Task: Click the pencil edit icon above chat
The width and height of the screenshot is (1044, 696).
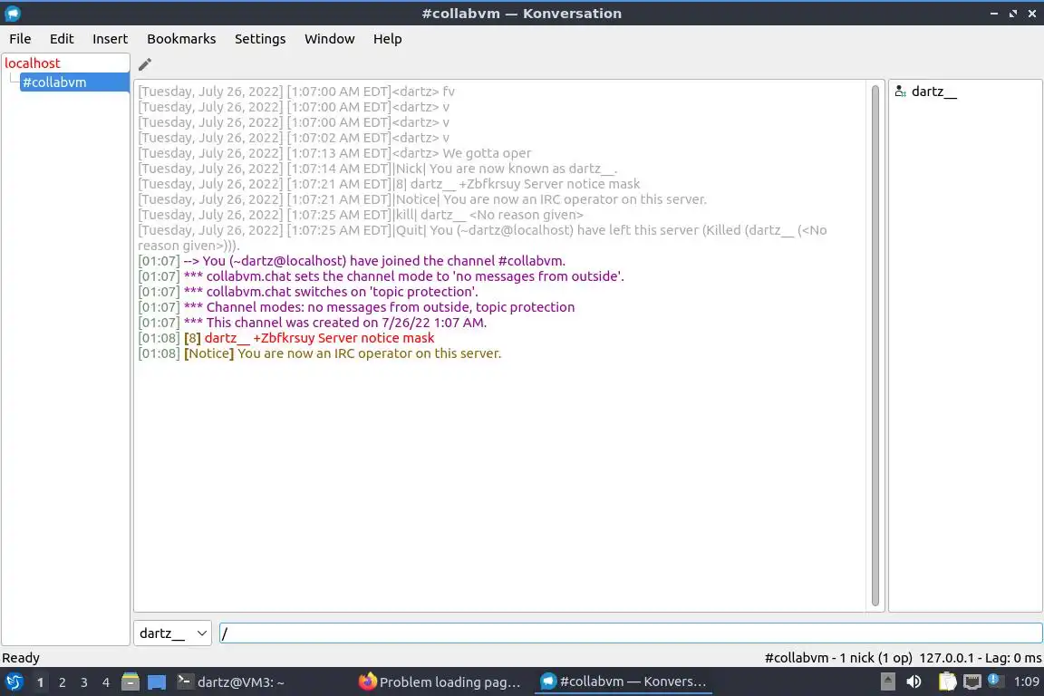Action: tap(144, 64)
